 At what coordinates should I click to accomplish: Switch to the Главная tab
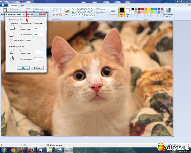coord(13,5)
